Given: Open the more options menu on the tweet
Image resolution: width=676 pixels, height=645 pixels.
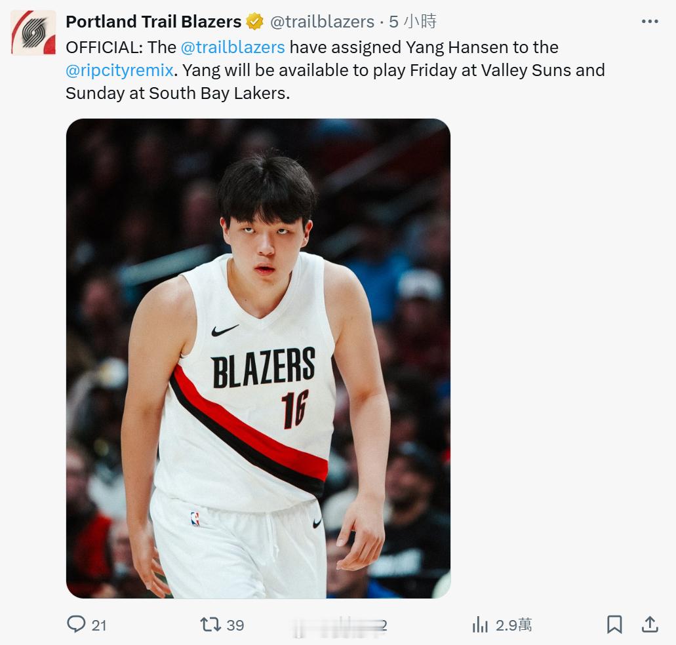Looking at the screenshot, I should (650, 20).
